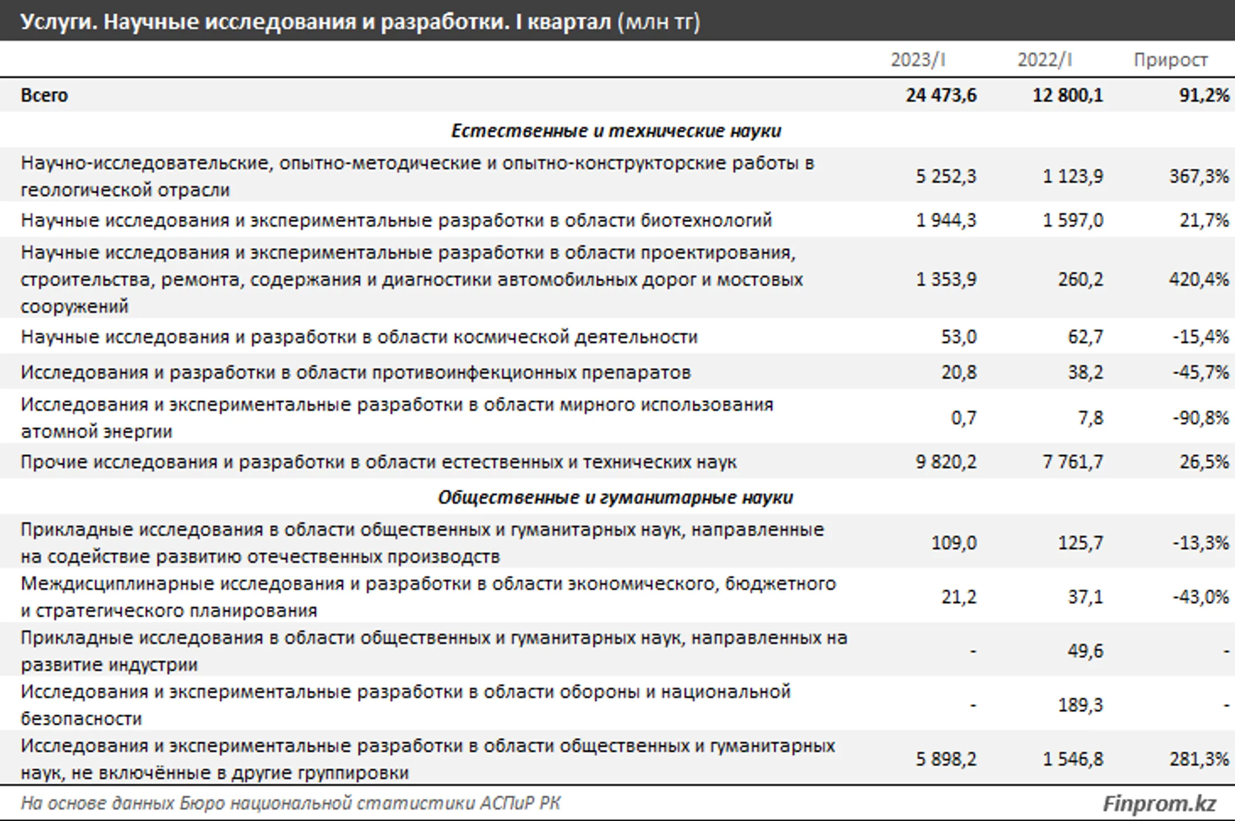The image size is (1235, 821).
Task: Select value '260,2'
Action: click(x=1081, y=280)
